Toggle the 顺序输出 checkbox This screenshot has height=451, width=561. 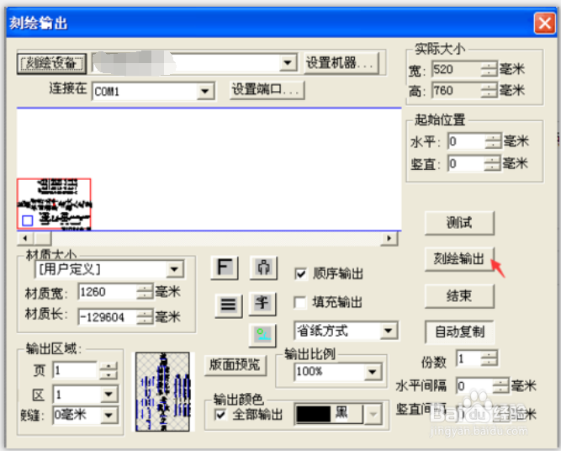pyautogui.click(x=300, y=274)
